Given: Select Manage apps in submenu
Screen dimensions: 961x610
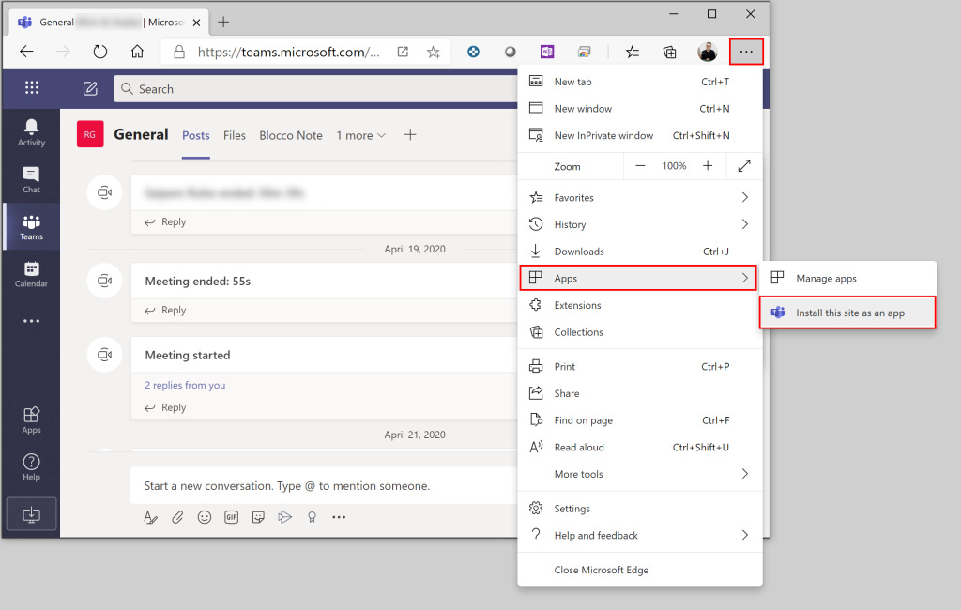Looking at the screenshot, I should (847, 279).
